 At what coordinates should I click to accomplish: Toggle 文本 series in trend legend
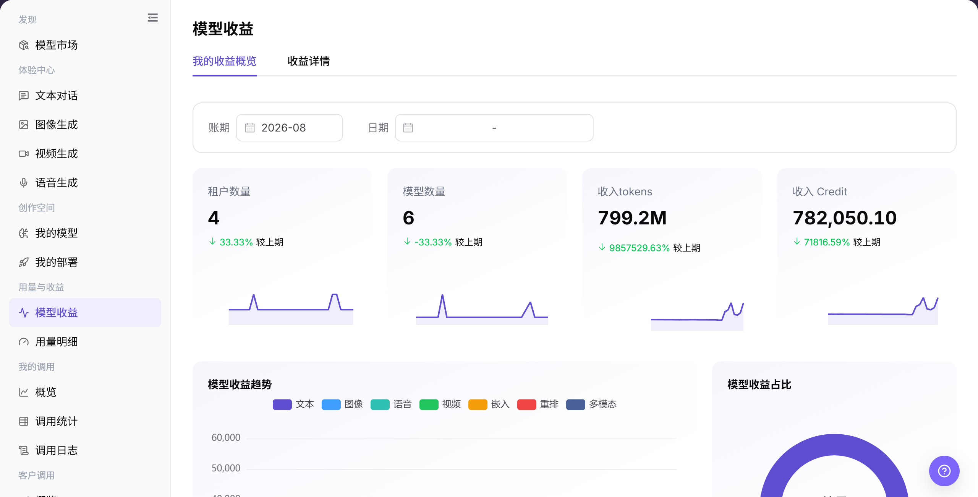(293, 404)
